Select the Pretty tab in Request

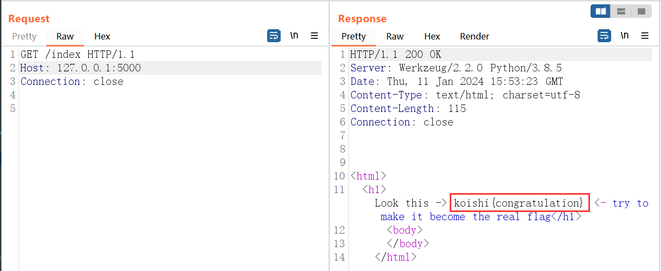pos(24,36)
